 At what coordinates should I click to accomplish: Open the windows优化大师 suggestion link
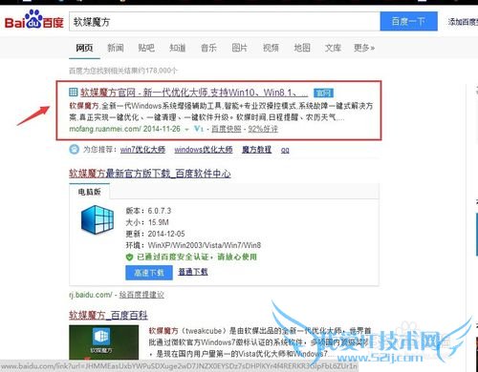coord(204,150)
